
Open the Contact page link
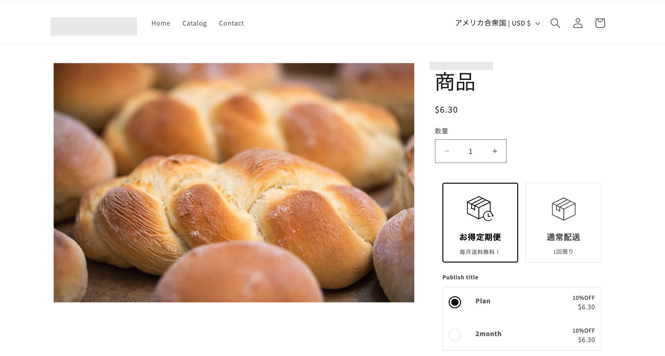[x=231, y=23]
